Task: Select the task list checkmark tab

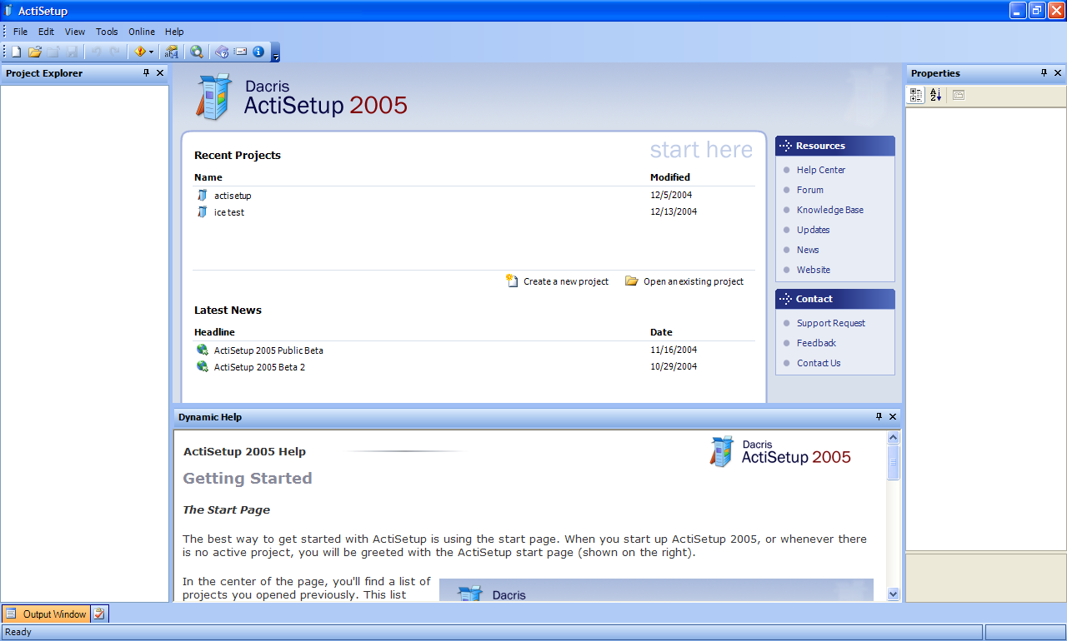Action: click(99, 614)
